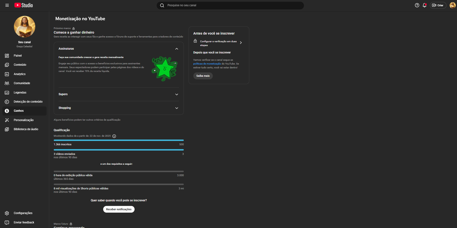Viewport: 457px width, 228px height.
Task: Open Comunidade from the sidebar
Action: pos(22,83)
